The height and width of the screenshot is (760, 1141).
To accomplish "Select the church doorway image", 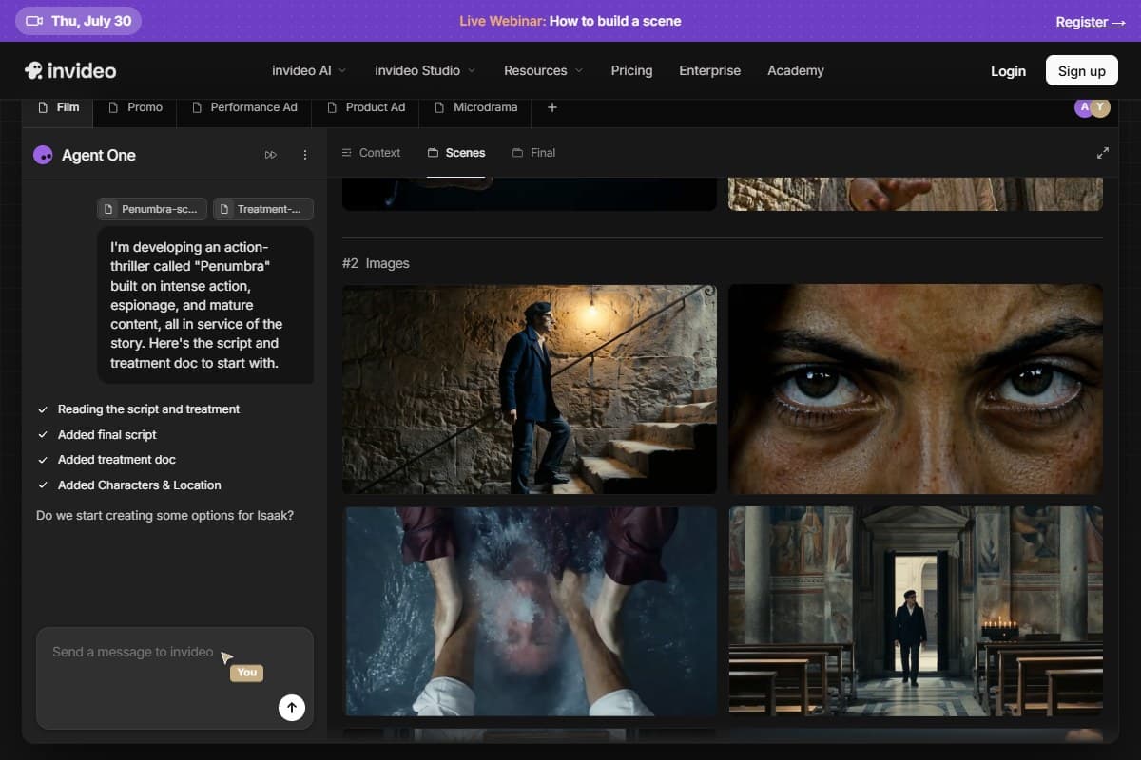I will pos(916,611).
